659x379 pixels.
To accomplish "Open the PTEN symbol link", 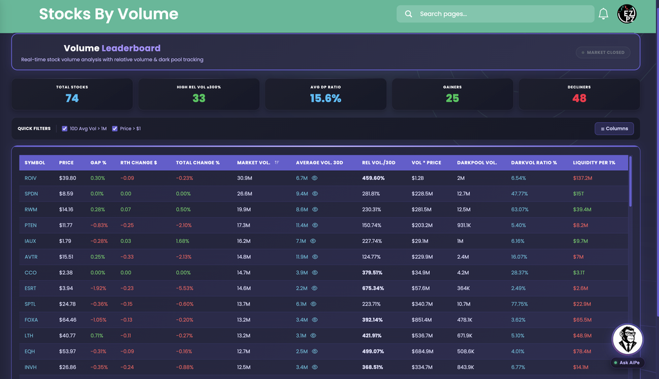I will [x=30, y=225].
